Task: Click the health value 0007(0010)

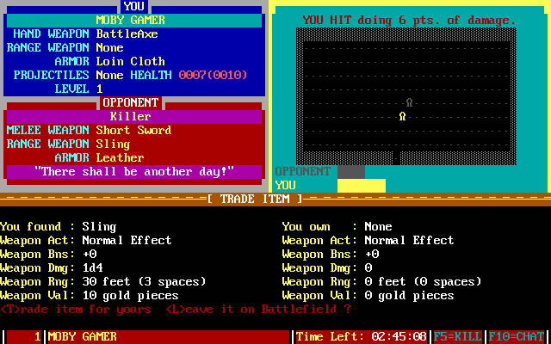Action: coord(214,75)
